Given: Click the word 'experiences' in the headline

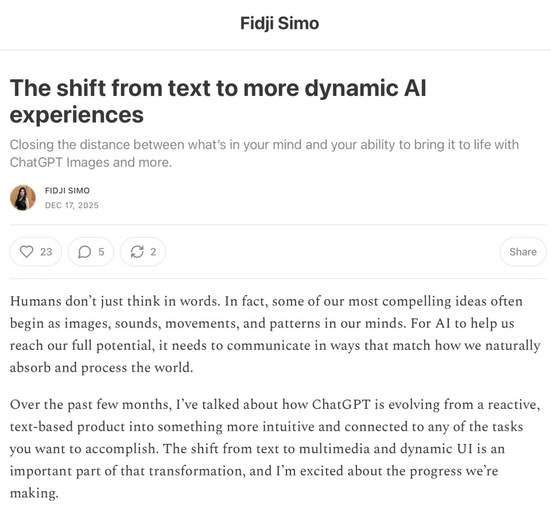Looking at the screenshot, I should 76,115.
